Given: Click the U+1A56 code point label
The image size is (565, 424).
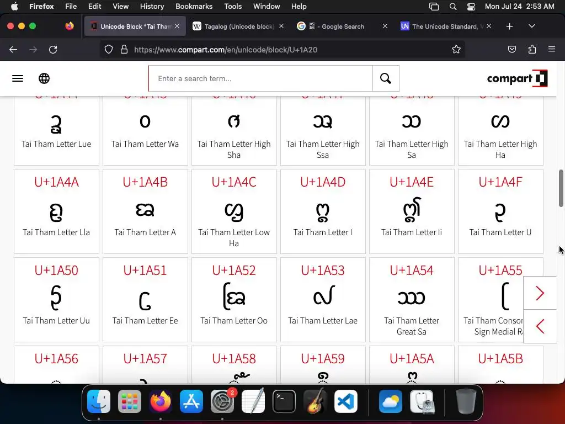Looking at the screenshot, I should (x=57, y=359).
